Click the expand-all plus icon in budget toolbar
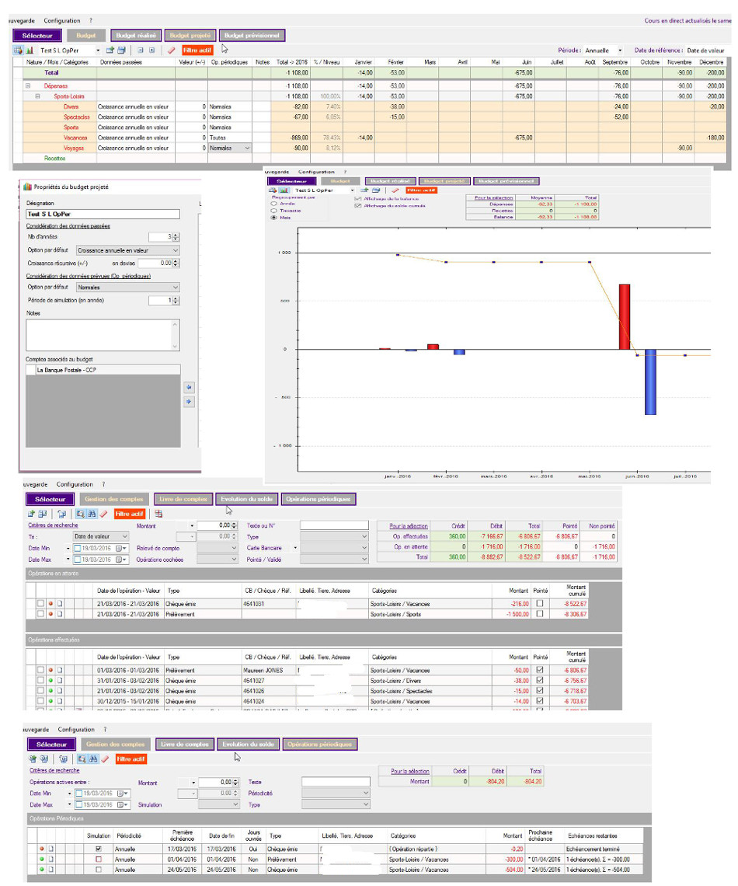The height and width of the screenshot is (886, 738). (x=151, y=50)
